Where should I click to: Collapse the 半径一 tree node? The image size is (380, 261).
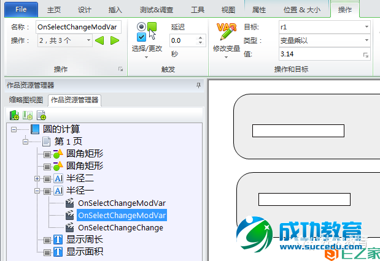tap(37, 191)
